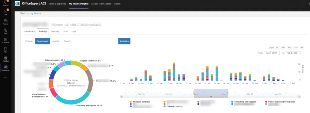Set zoom range to 365d
The height and width of the screenshot is (113, 310).
coord(295,48)
